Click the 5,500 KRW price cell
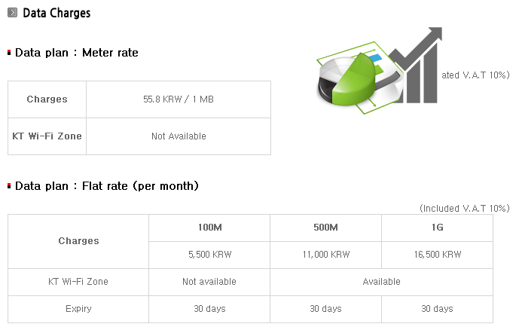 pos(209,255)
